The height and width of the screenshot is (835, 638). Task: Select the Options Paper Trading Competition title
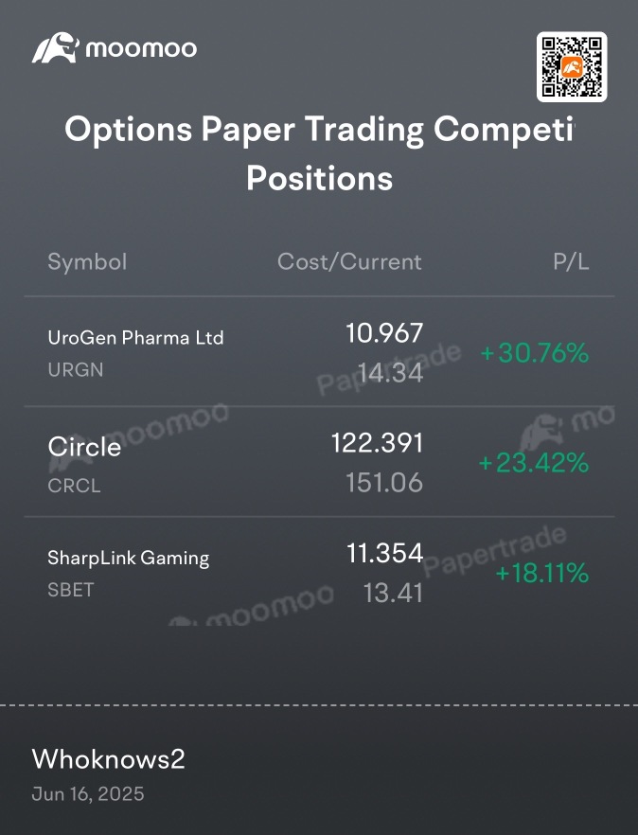(x=320, y=130)
